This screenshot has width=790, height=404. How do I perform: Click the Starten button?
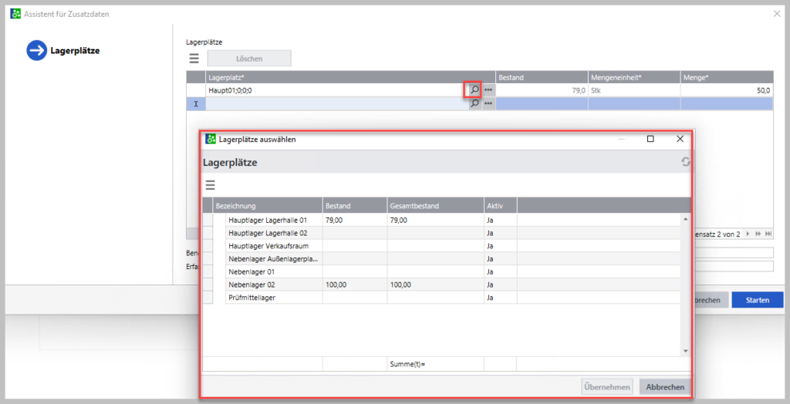pos(758,300)
